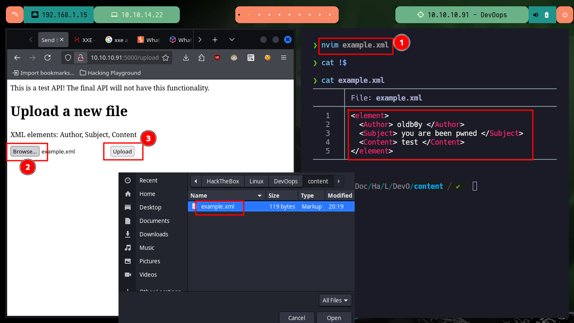
Task: Click the volume icon in top bar
Action: click(x=536, y=15)
